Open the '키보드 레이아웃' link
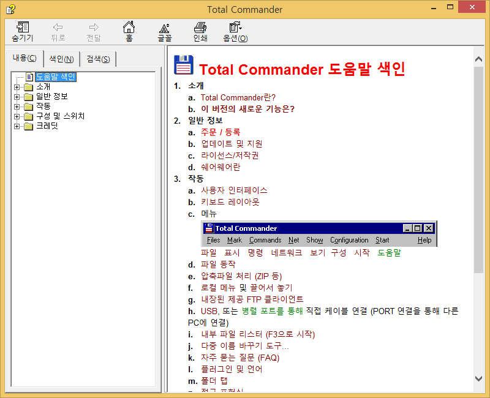This screenshot has height=398, width=490. coord(230,202)
